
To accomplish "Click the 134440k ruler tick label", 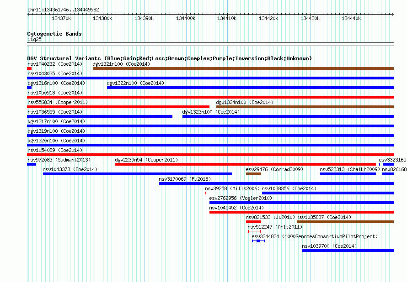I will pyautogui.click(x=351, y=18).
